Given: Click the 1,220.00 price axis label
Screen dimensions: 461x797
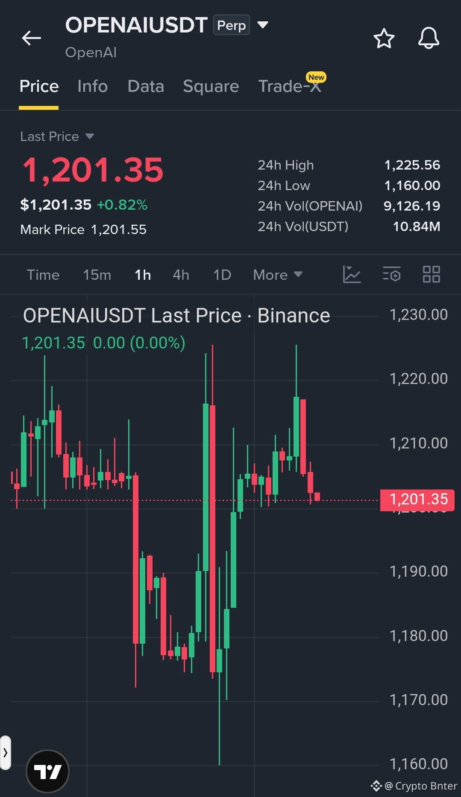Looking at the screenshot, I should point(418,378).
